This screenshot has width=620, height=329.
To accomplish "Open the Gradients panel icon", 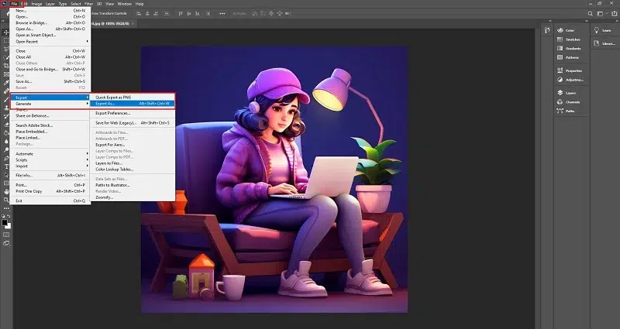I will pos(560,48).
